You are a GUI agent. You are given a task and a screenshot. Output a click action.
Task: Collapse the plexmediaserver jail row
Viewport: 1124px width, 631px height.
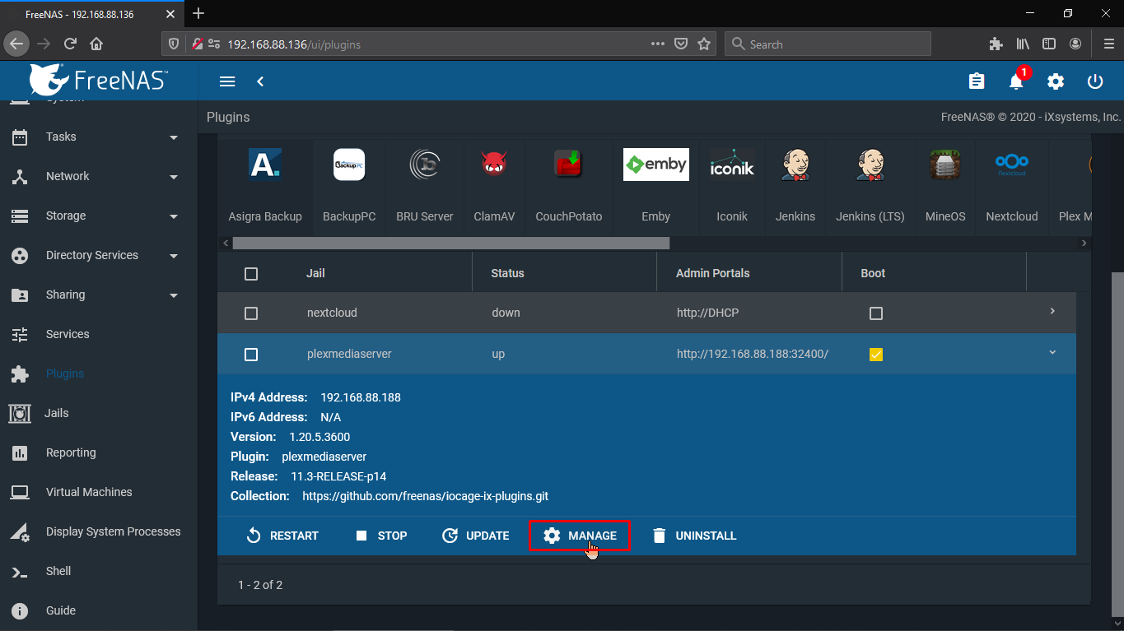1052,352
